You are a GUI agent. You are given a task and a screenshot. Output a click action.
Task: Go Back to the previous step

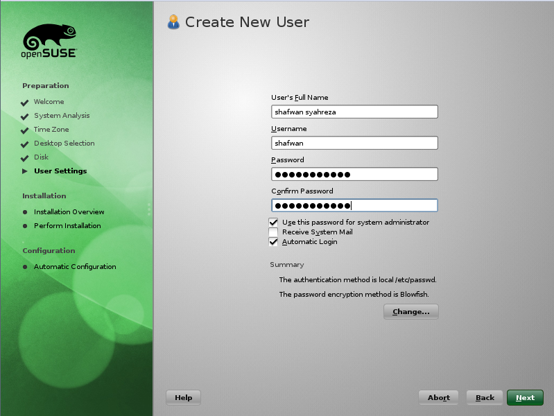(485, 397)
